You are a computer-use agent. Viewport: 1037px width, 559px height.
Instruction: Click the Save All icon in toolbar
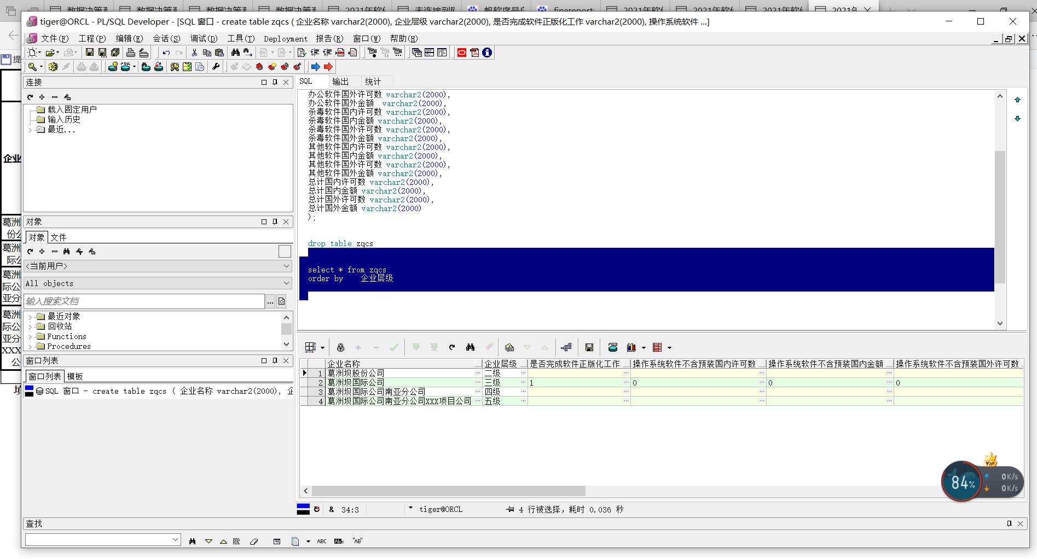coord(115,53)
